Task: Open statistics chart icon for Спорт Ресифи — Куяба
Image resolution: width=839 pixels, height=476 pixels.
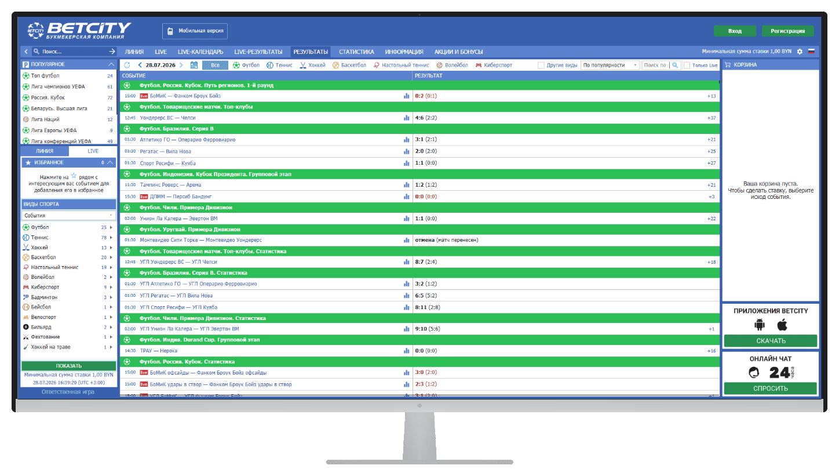Action: coord(406,163)
